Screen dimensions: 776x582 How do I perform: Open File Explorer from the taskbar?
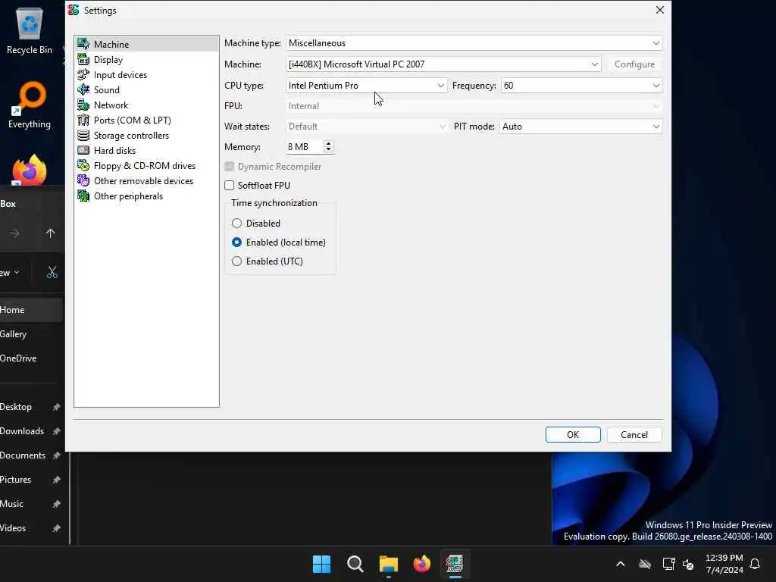389,564
